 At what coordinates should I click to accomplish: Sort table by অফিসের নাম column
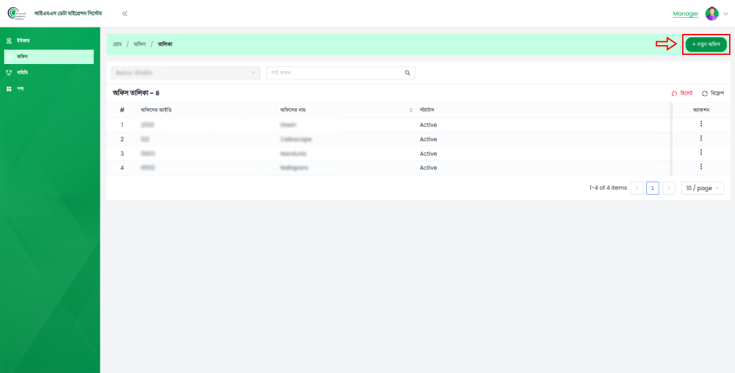pos(411,110)
